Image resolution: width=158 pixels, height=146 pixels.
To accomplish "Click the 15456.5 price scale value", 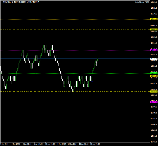I will 154,124.
